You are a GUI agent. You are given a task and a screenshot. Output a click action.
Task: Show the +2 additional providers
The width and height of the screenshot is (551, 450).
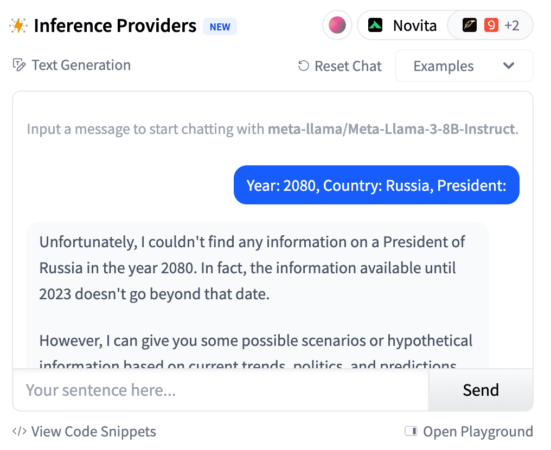[512, 25]
